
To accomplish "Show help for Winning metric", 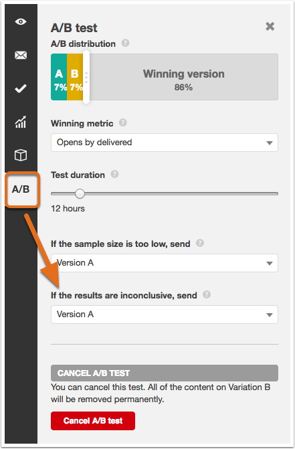I will coord(123,123).
